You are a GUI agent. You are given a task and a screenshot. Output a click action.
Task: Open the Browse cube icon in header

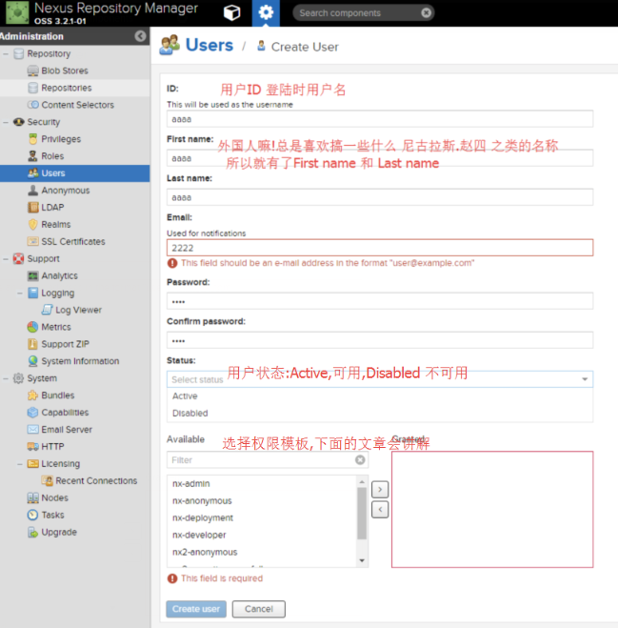coord(231,12)
